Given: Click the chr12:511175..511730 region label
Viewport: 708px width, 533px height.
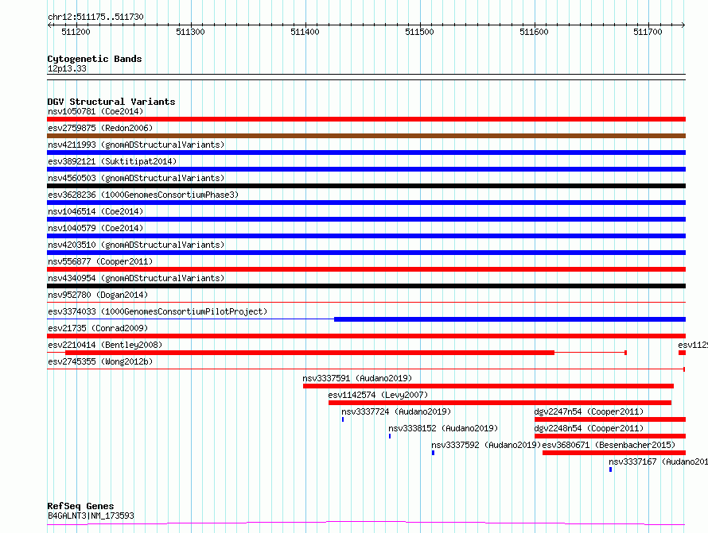Looking at the screenshot, I should [x=95, y=17].
